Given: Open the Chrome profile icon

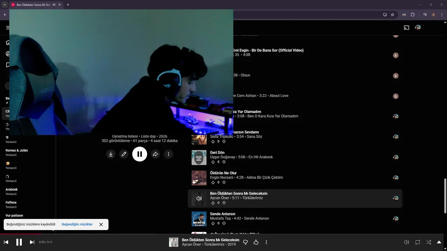Looking at the screenshot, I should click(433, 15).
